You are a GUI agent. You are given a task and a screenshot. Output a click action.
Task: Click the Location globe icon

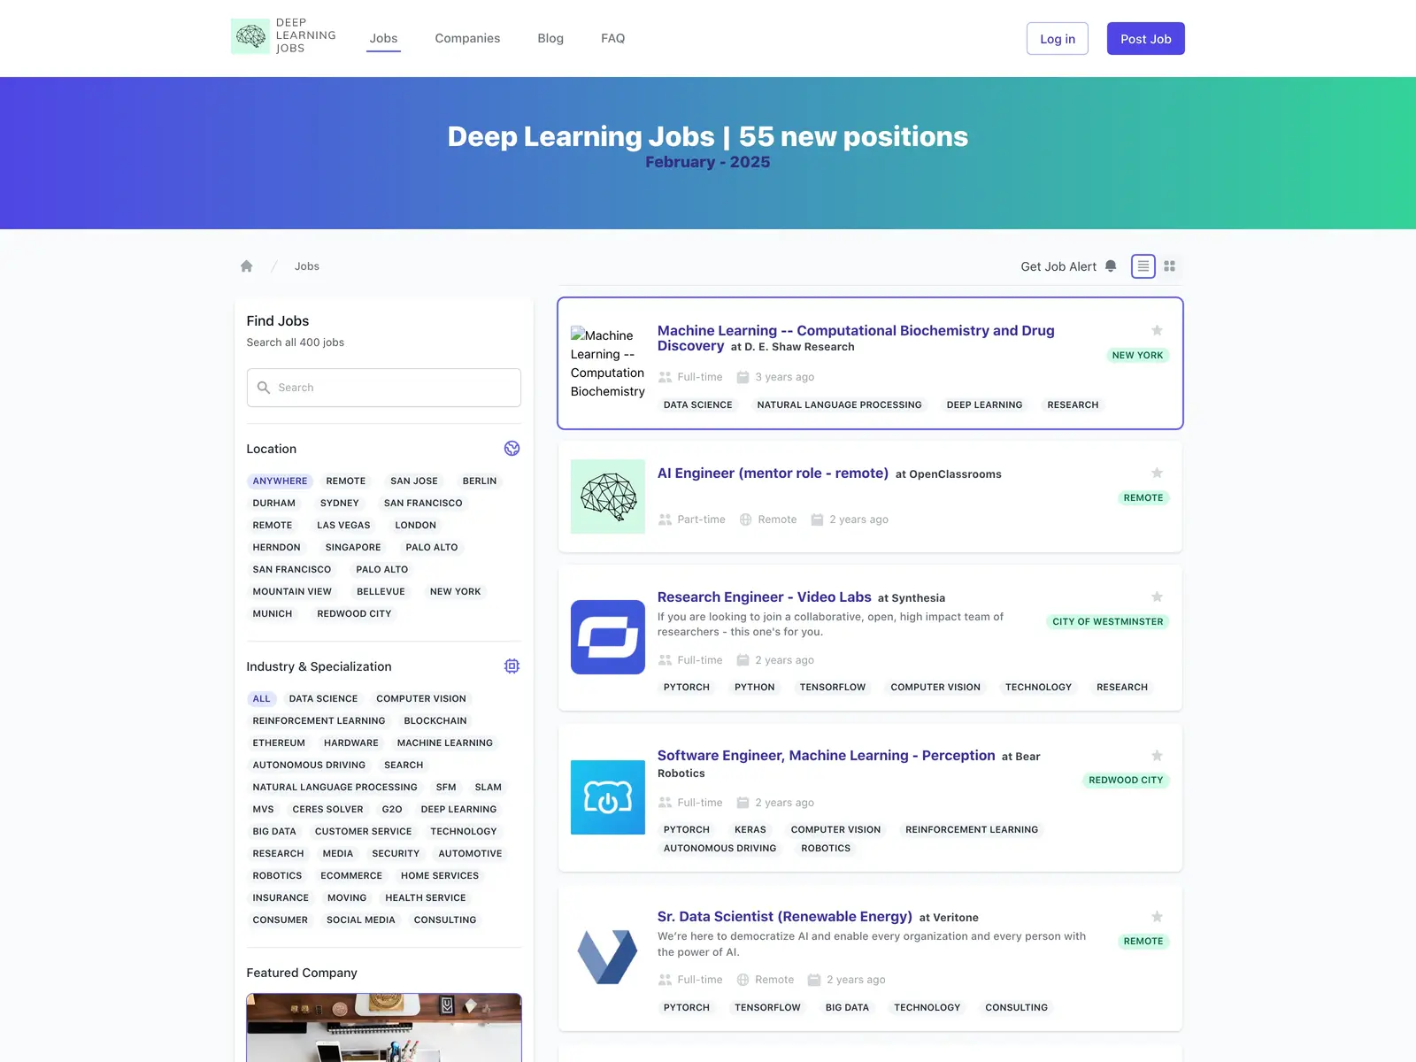(512, 449)
